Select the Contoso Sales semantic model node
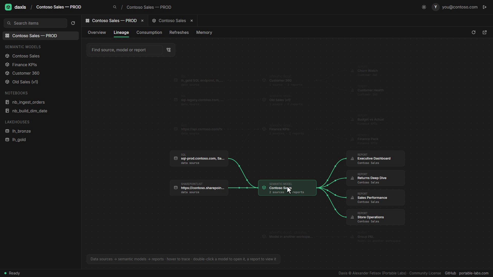493x277 pixels. 287,188
